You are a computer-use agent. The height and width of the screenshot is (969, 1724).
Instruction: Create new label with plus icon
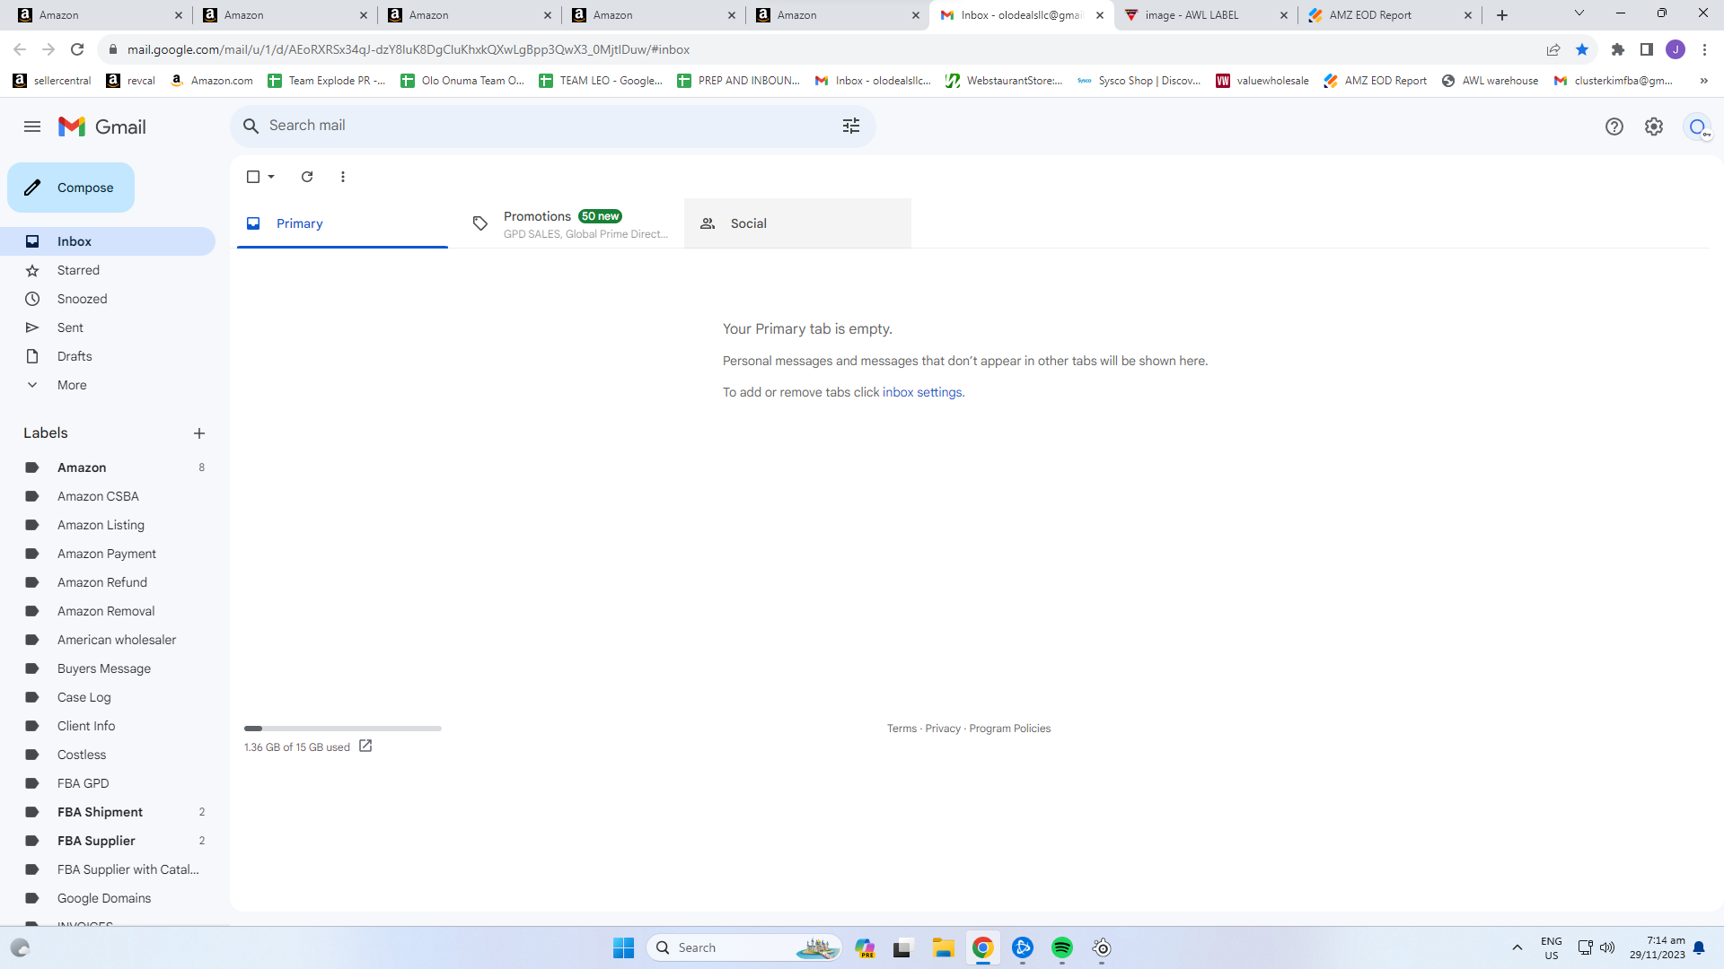tap(199, 433)
